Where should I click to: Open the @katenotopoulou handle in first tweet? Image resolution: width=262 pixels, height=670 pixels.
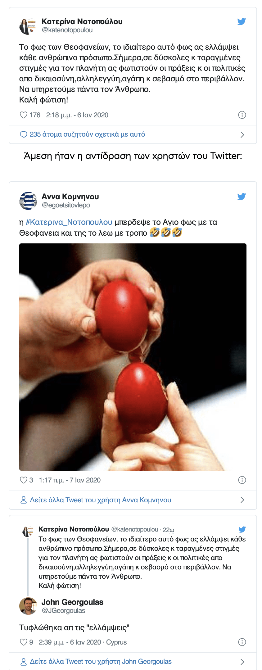click(x=67, y=30)
